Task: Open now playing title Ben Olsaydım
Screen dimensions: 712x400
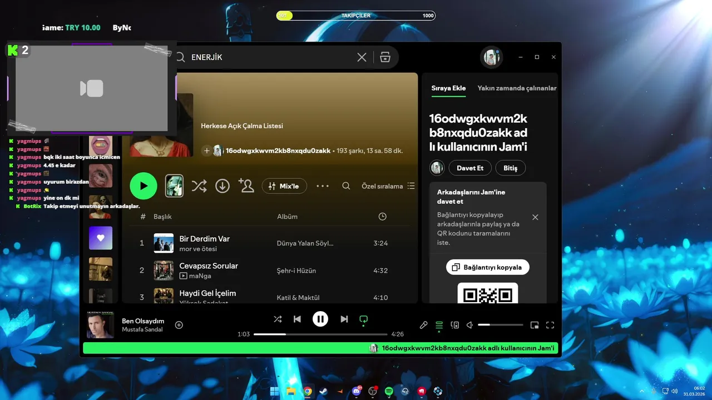Action: click(x=143, y=321)
